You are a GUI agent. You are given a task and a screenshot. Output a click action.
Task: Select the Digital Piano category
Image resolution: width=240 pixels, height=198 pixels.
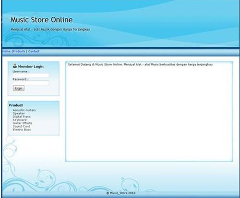click(x=22, y=117)
